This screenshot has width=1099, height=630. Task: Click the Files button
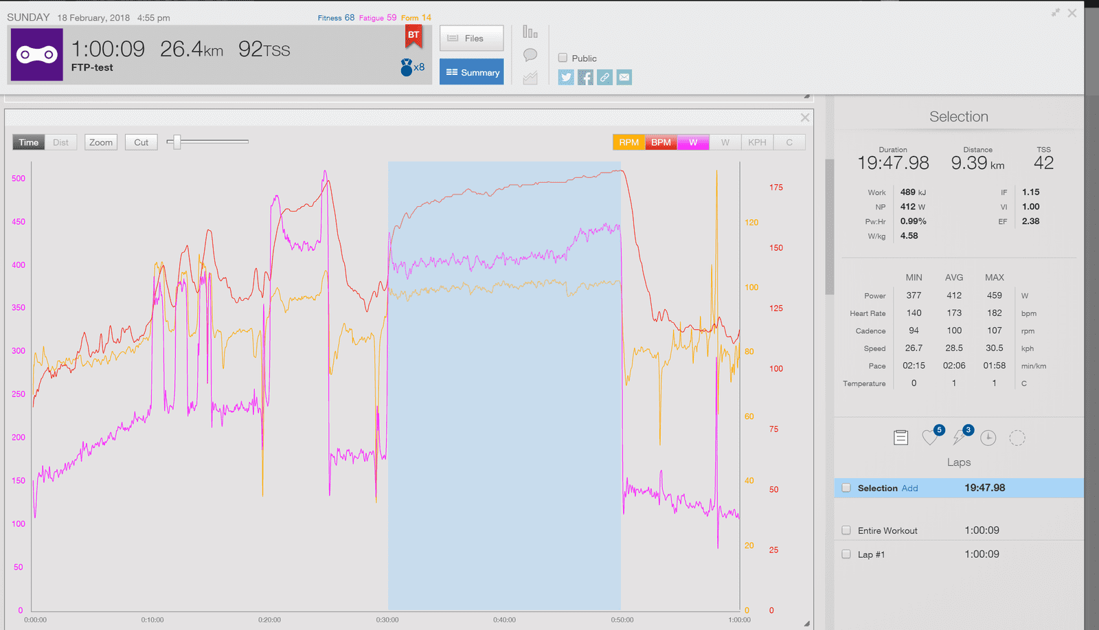tap(471, 38)
